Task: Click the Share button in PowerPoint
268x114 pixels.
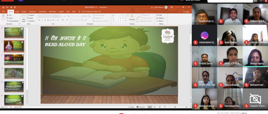Action: coord(187,12)
